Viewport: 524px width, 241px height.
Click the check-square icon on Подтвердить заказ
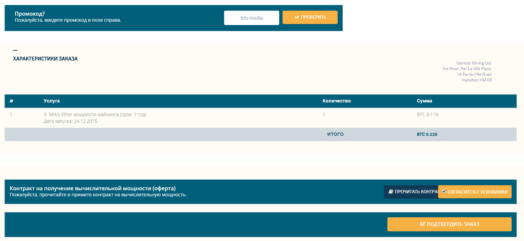(422, 224)
